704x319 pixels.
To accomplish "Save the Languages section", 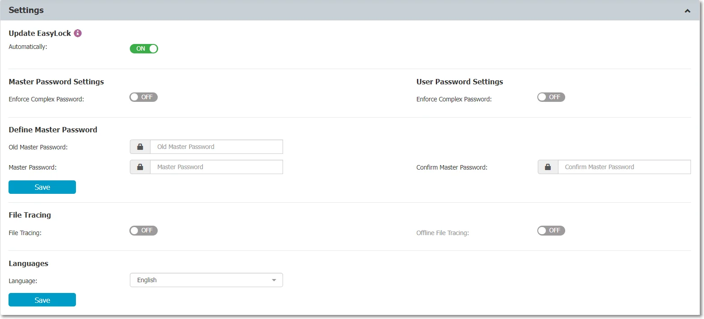I will [x=42, y=300].
